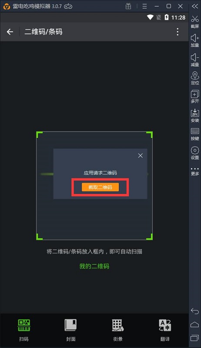
Task: Close the 应用请求二维码 dialog
Action: [140, 156]
